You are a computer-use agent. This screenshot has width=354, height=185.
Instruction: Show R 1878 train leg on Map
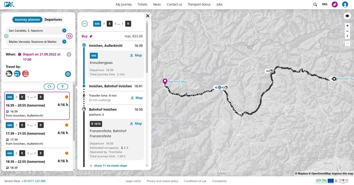(x=136, y=124)
